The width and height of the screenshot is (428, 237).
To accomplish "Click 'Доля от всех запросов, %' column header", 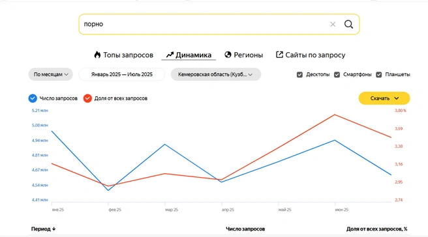I will point(376,229).
